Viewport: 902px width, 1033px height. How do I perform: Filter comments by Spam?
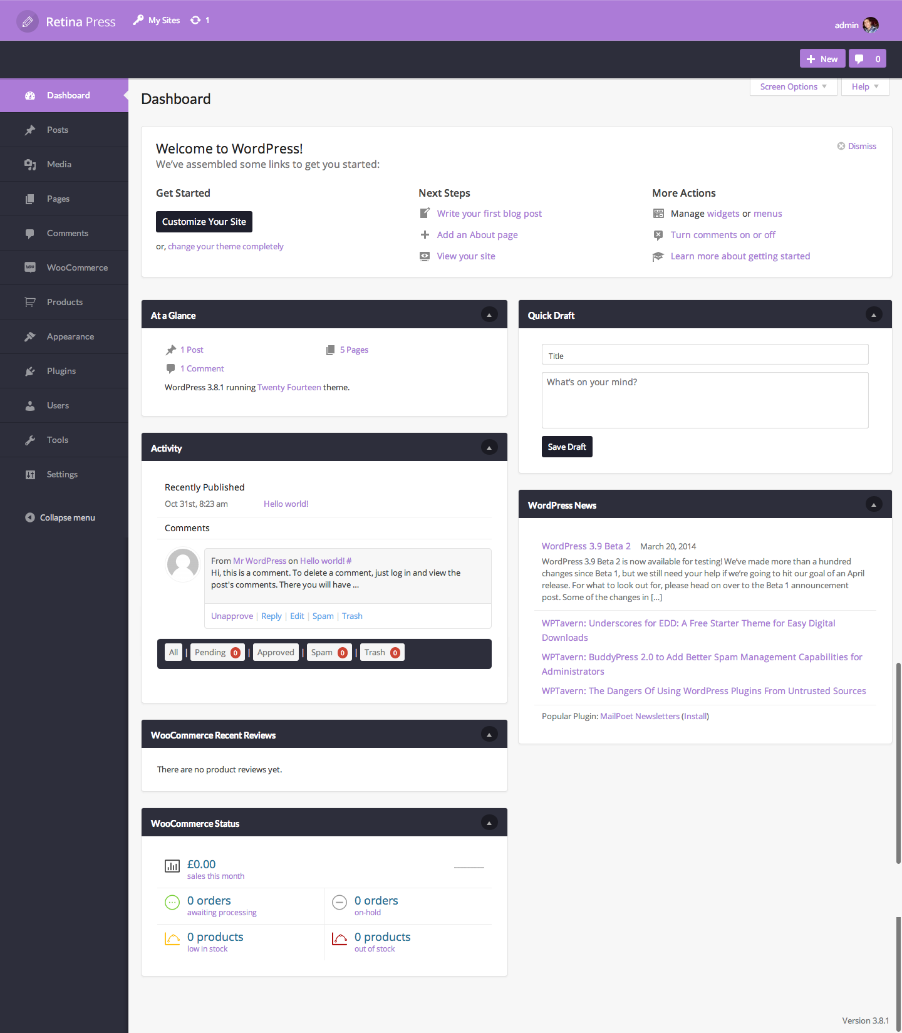329,653
